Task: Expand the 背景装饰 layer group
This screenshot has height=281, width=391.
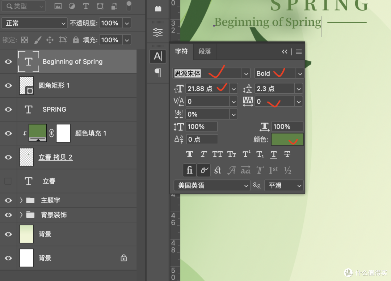Action: (x=21, y=215)
